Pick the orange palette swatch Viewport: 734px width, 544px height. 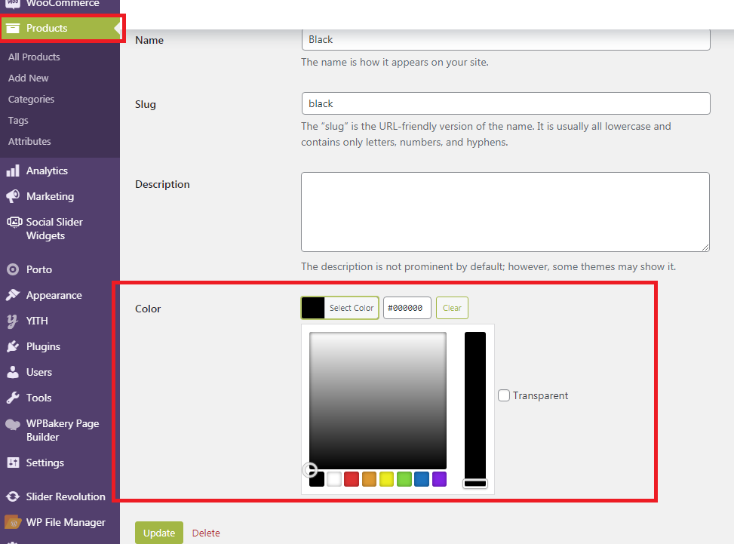tap(370, 479)
